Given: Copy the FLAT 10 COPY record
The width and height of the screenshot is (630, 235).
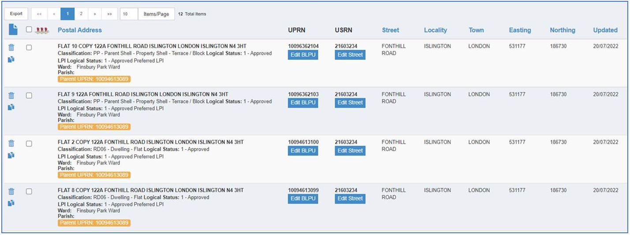Looking at the screenshot, I should [x=11, y=59].
